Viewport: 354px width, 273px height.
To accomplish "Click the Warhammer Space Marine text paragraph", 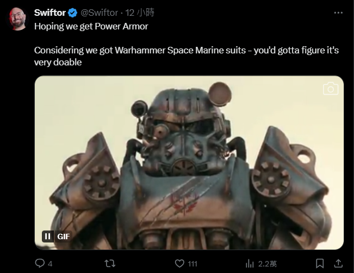I will pyautogui.click(x=186, y=56).
